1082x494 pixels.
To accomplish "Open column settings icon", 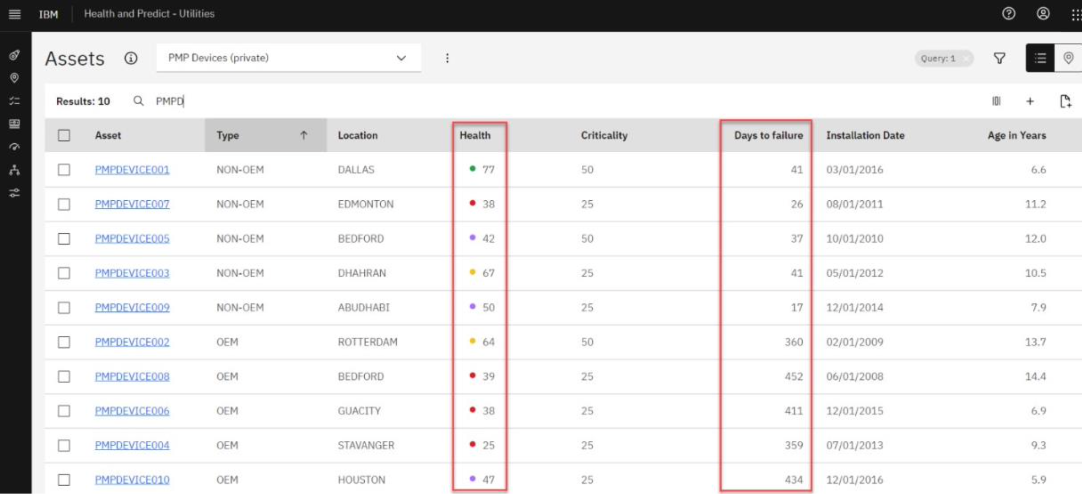I will click(996, 101).
